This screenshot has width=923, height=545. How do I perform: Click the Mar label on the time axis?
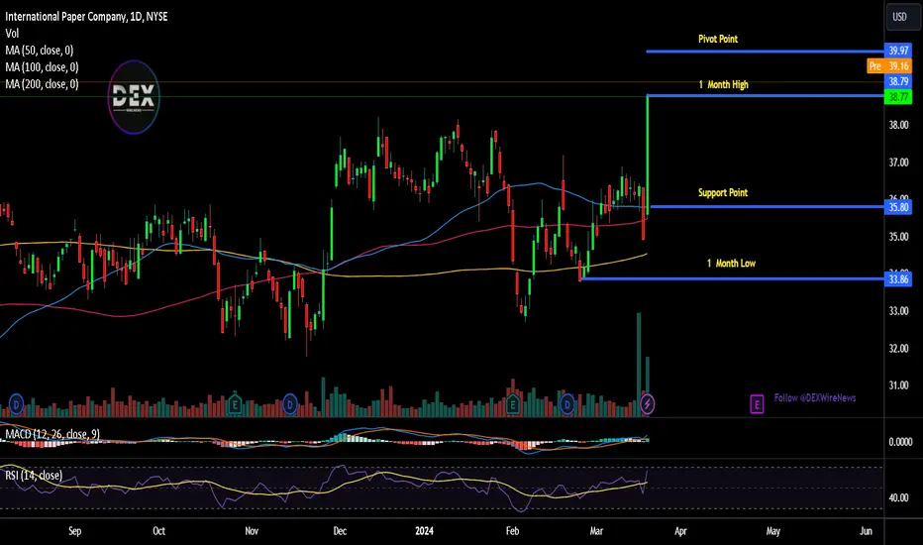click(596, 531)
